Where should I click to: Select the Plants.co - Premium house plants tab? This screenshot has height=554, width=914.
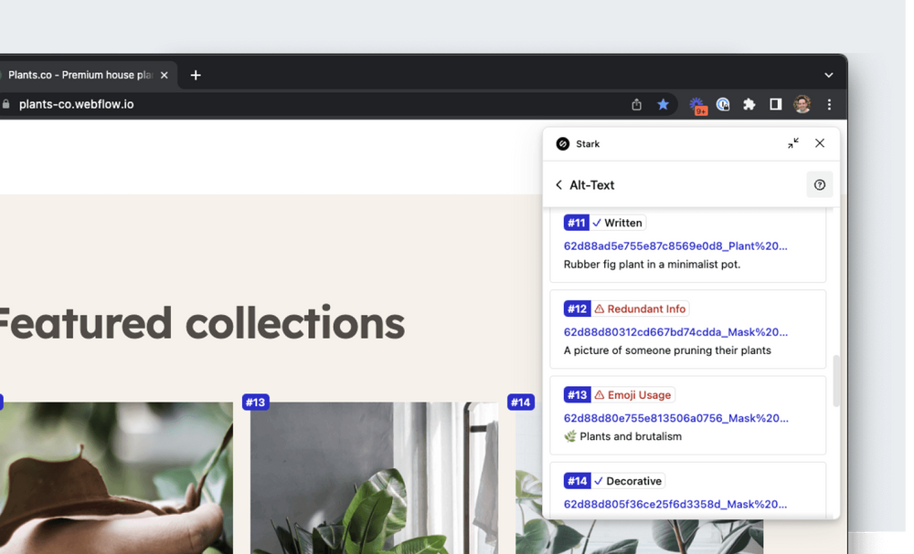click(80, 75)
